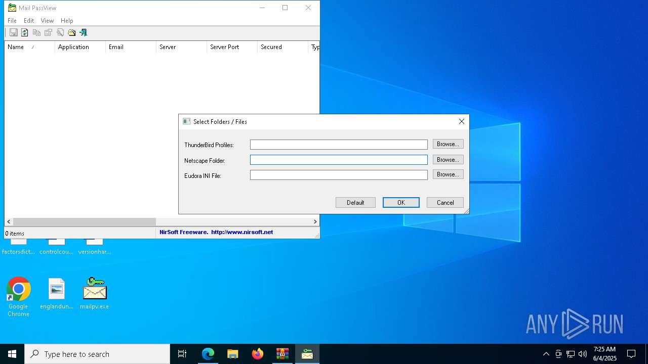This screenshot has width=648, height=364.
Task: Sort by the Server column header
Action: (181, 47)
